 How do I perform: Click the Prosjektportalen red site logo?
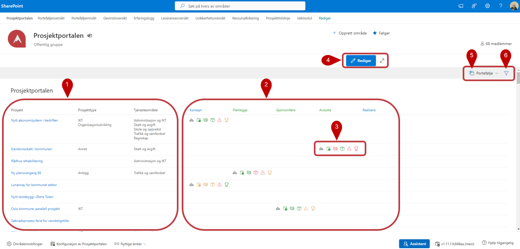17,39
